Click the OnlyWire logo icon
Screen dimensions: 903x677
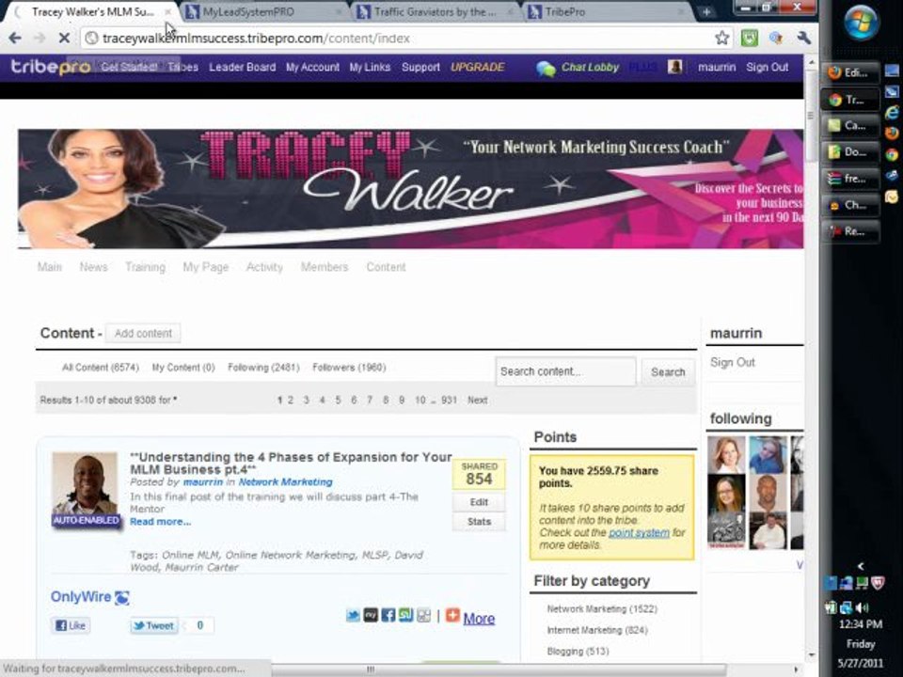point(121,598)
